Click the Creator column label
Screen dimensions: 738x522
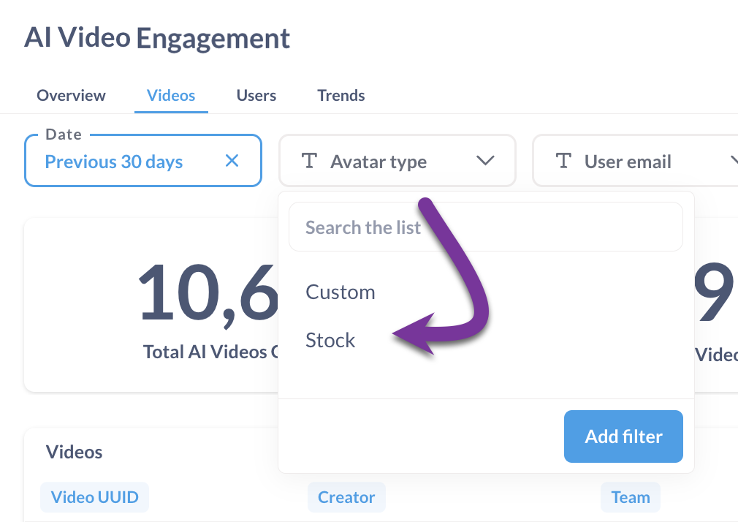pyautogui.click(x=346, y=496)
